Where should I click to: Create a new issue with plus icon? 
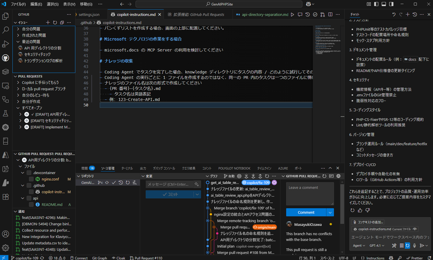click(48, 23)
